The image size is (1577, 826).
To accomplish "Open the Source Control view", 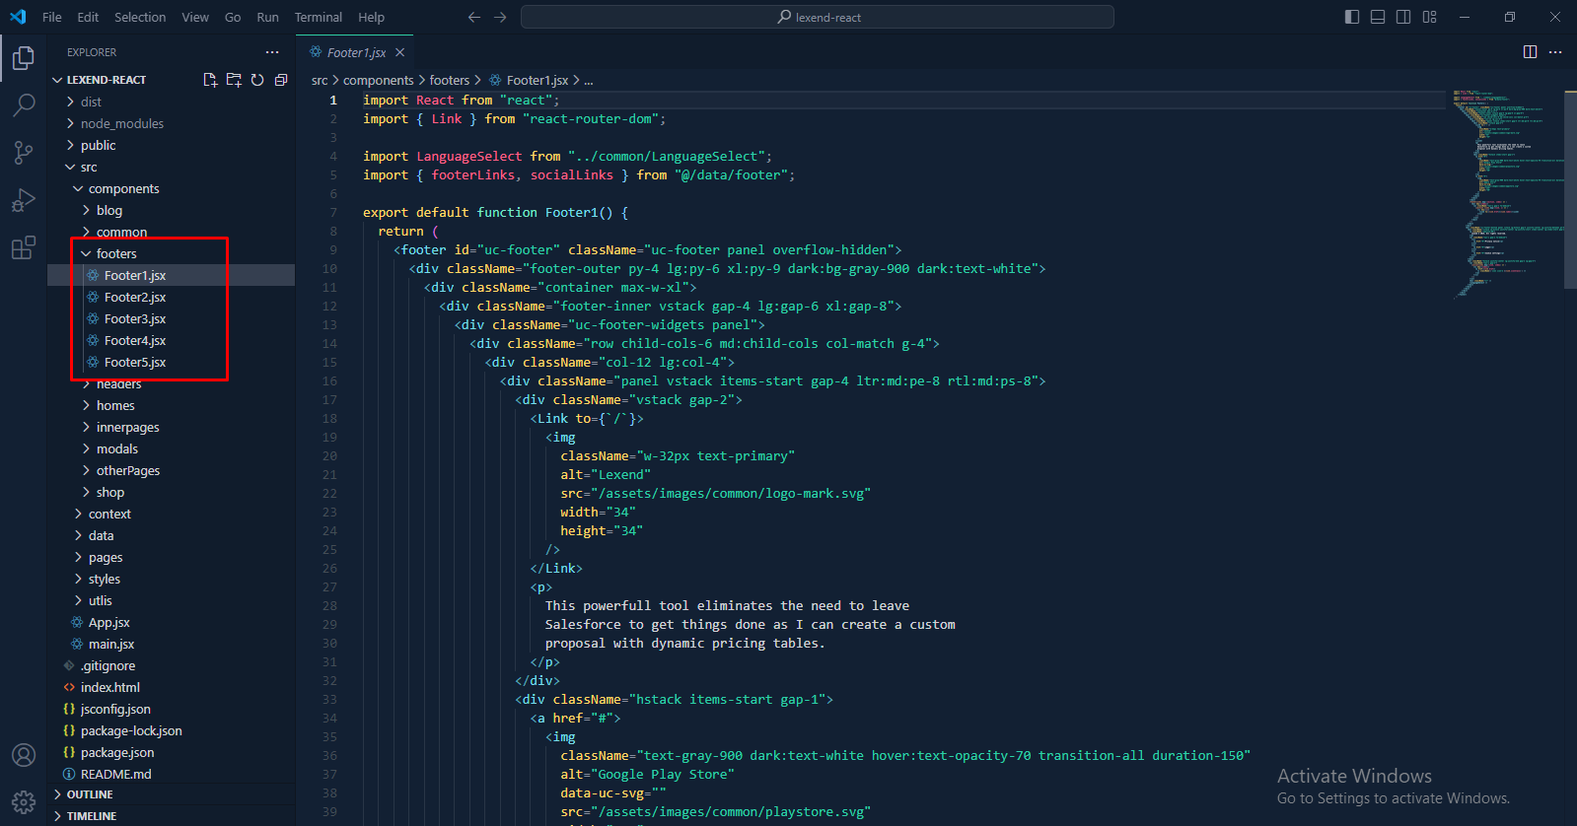I will click(x=24, y=152).
